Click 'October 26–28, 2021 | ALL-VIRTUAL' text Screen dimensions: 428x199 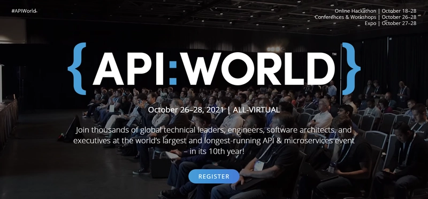[x=214, y=110]
